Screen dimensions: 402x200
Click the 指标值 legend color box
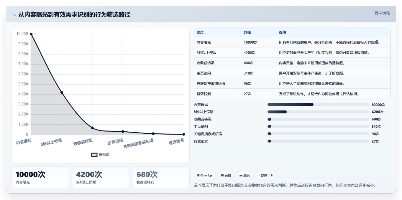[94, 155]
